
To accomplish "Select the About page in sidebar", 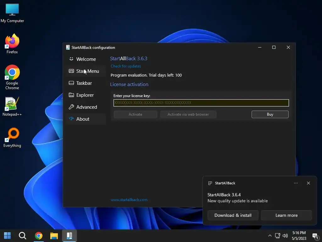I will pyautogui.click(x=86, y=119).
